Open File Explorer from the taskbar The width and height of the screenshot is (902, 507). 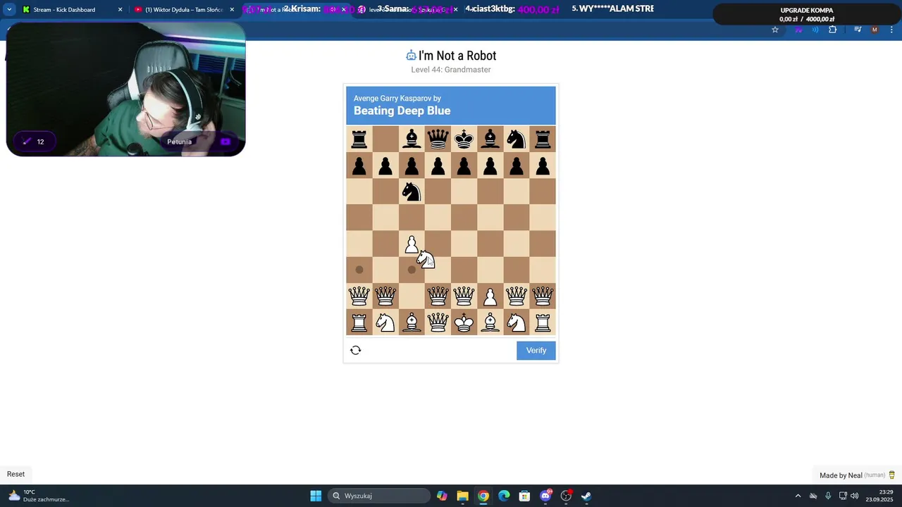tap(462, 496)
